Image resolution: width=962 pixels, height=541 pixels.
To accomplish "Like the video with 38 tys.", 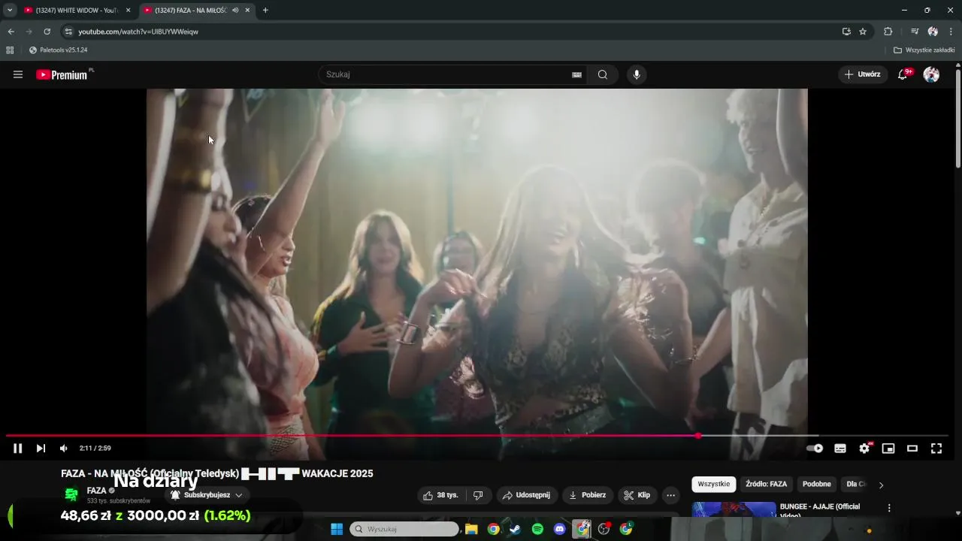I will coord(441,495).
